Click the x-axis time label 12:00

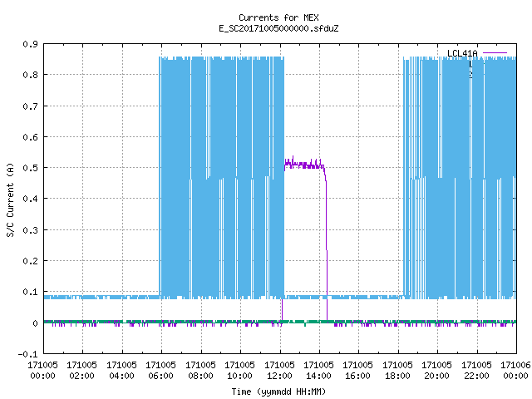coord(279,376)
